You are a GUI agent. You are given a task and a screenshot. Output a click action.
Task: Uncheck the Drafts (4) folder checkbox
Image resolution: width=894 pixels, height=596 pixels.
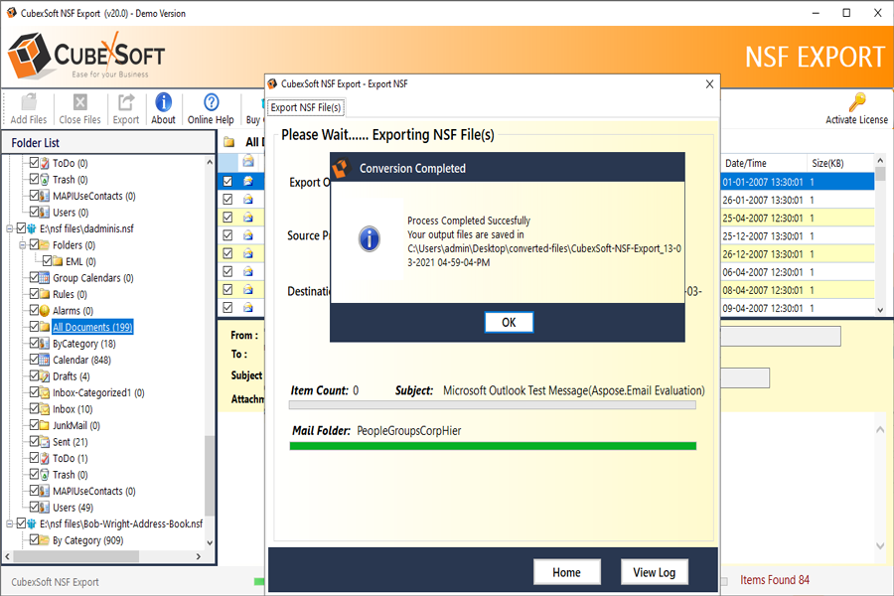(x=34, y=376)
